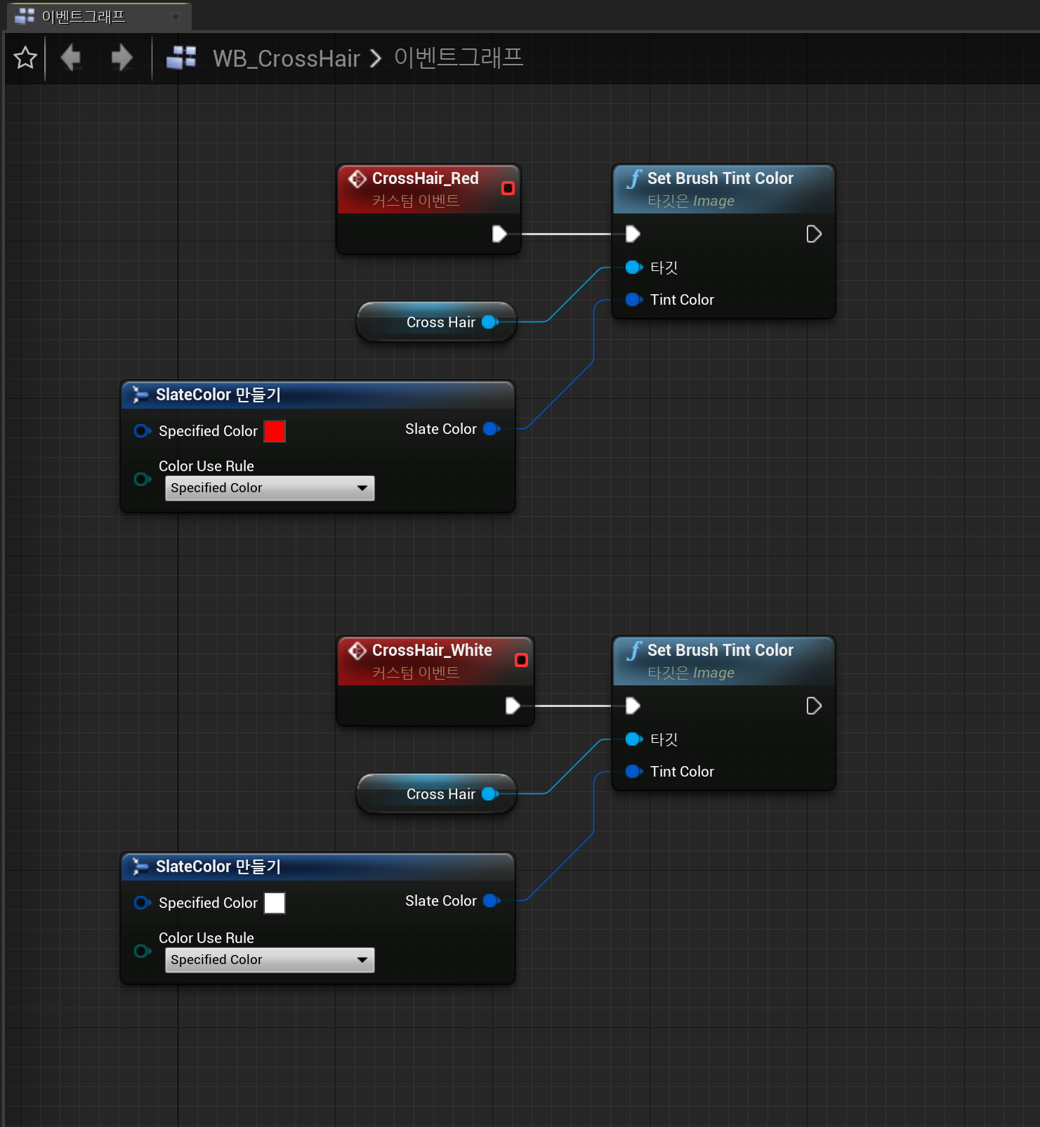Click upper Set Brush Tint Color exec input pin
This screenshot has width=1040, height=1127.
pyautogui.click(x=633, y=234)
